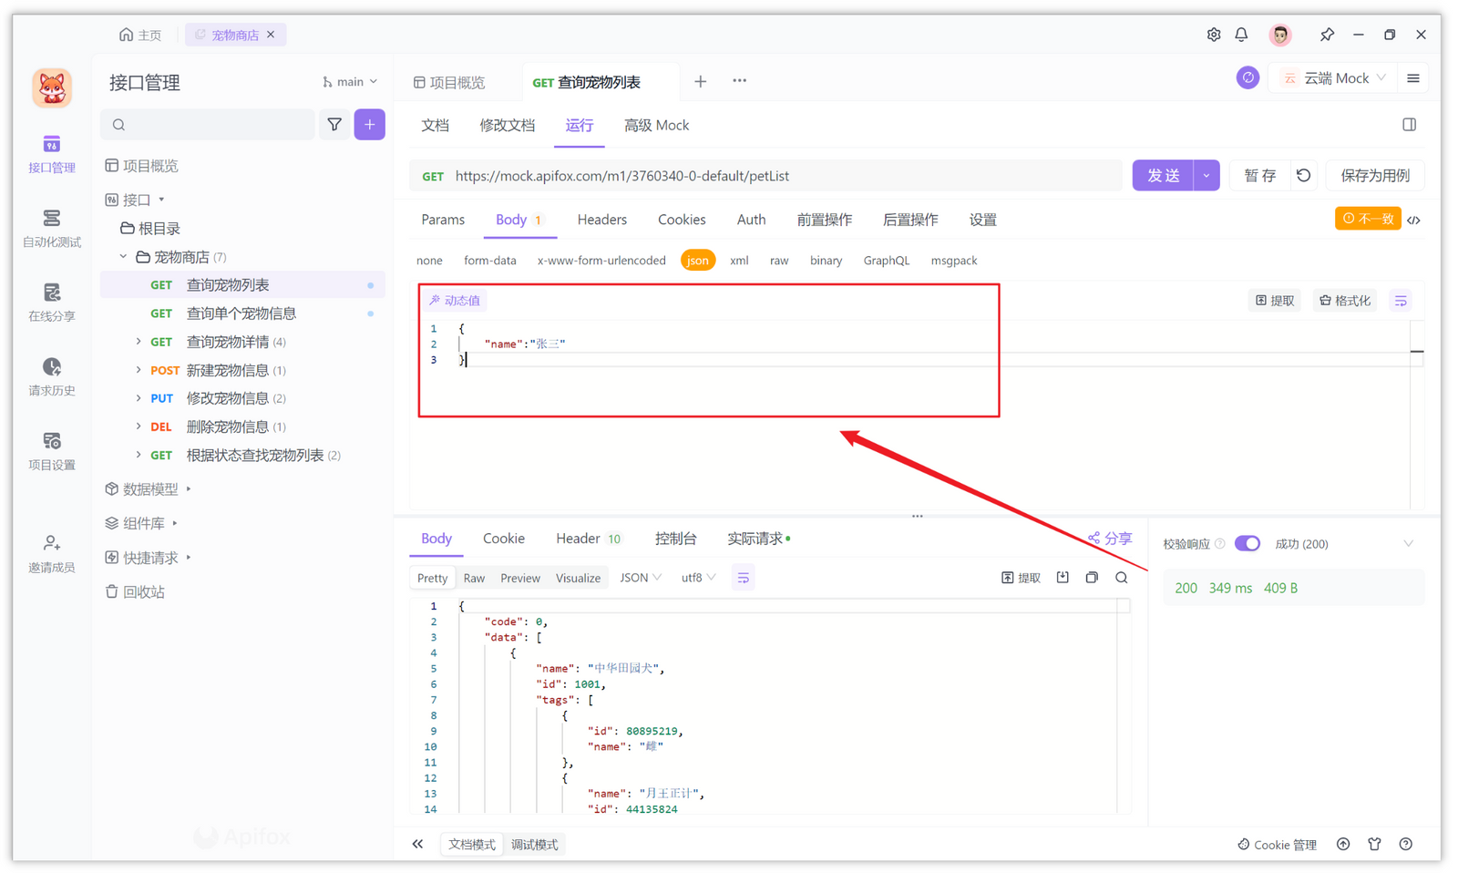Open the 云端 Mock environment dropdown
Viewport: 1458px width, 873px height.
click(1332, 77)
